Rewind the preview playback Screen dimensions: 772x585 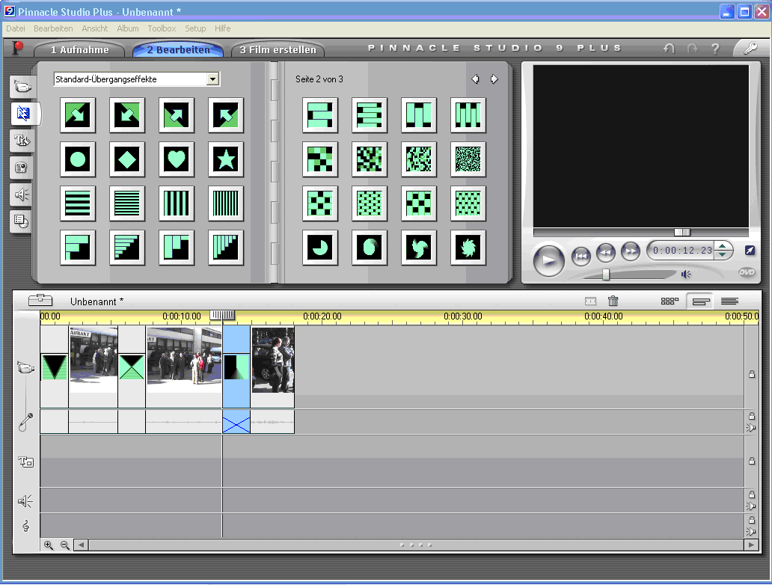tap(606, 253)
